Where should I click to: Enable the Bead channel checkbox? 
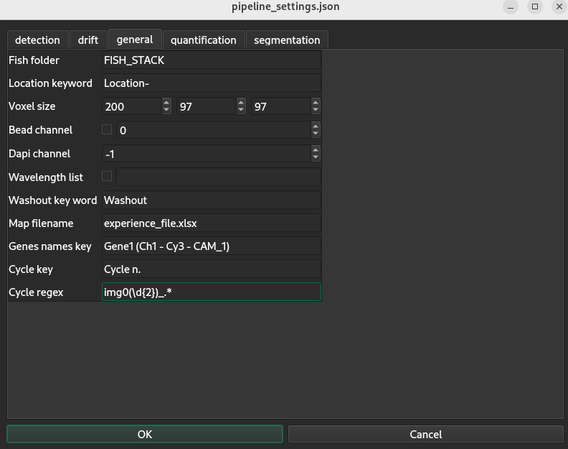[107, 129]
